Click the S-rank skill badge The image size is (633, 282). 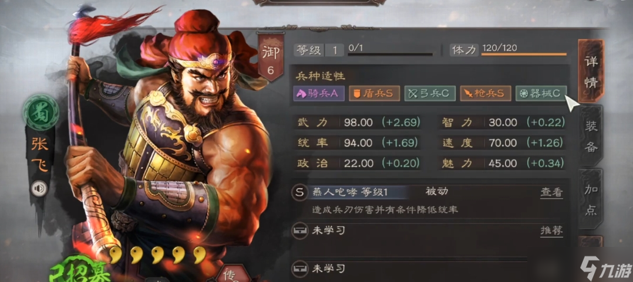point(299,192)
